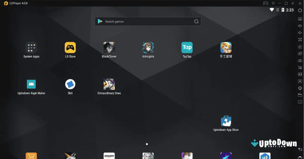The height and width of the screenshot is (159, 304).
Task: Open the hamburger menu in the title bar
Action: point(273,3)
